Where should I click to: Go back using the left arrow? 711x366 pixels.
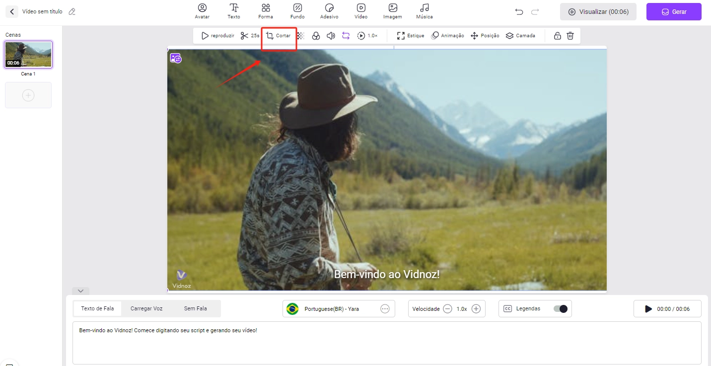[x=11, y=11]
